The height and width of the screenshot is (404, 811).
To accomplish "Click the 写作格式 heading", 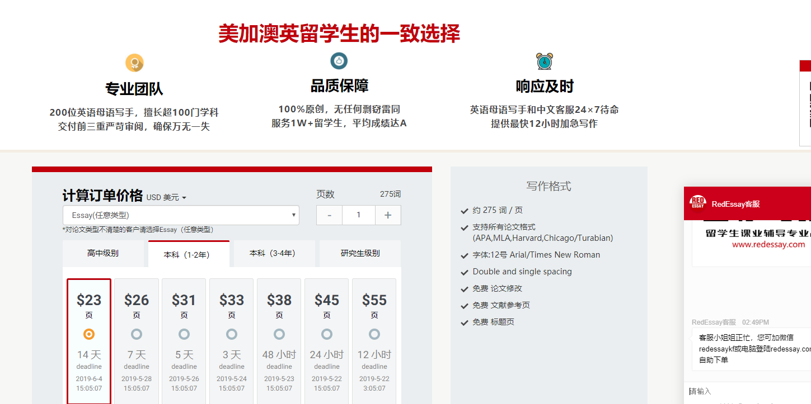I will click(549, 186).
